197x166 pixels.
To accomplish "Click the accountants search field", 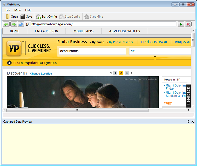I will [92, 51].
